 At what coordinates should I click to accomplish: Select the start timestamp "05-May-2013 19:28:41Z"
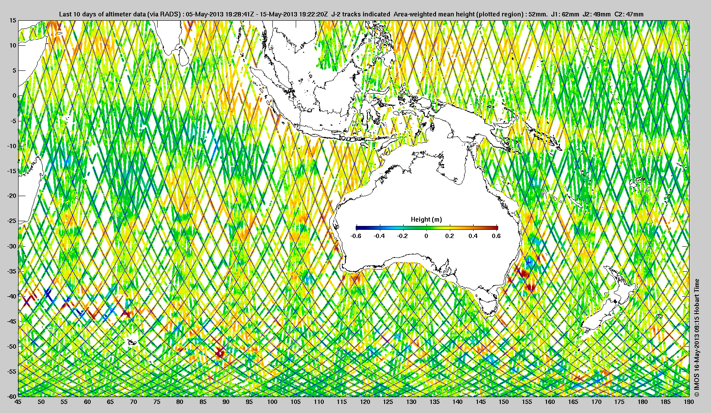[x=220, y=14]
